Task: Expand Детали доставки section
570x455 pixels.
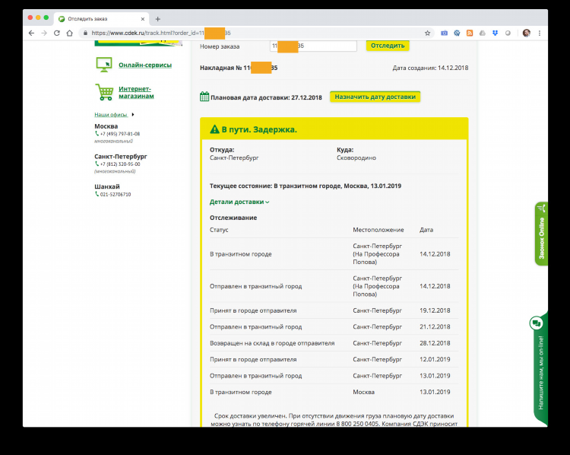Action: click(239, 202)
